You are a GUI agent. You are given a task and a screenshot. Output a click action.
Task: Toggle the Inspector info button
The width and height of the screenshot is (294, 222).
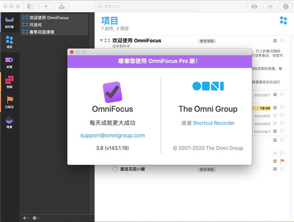tap(286, 6)
